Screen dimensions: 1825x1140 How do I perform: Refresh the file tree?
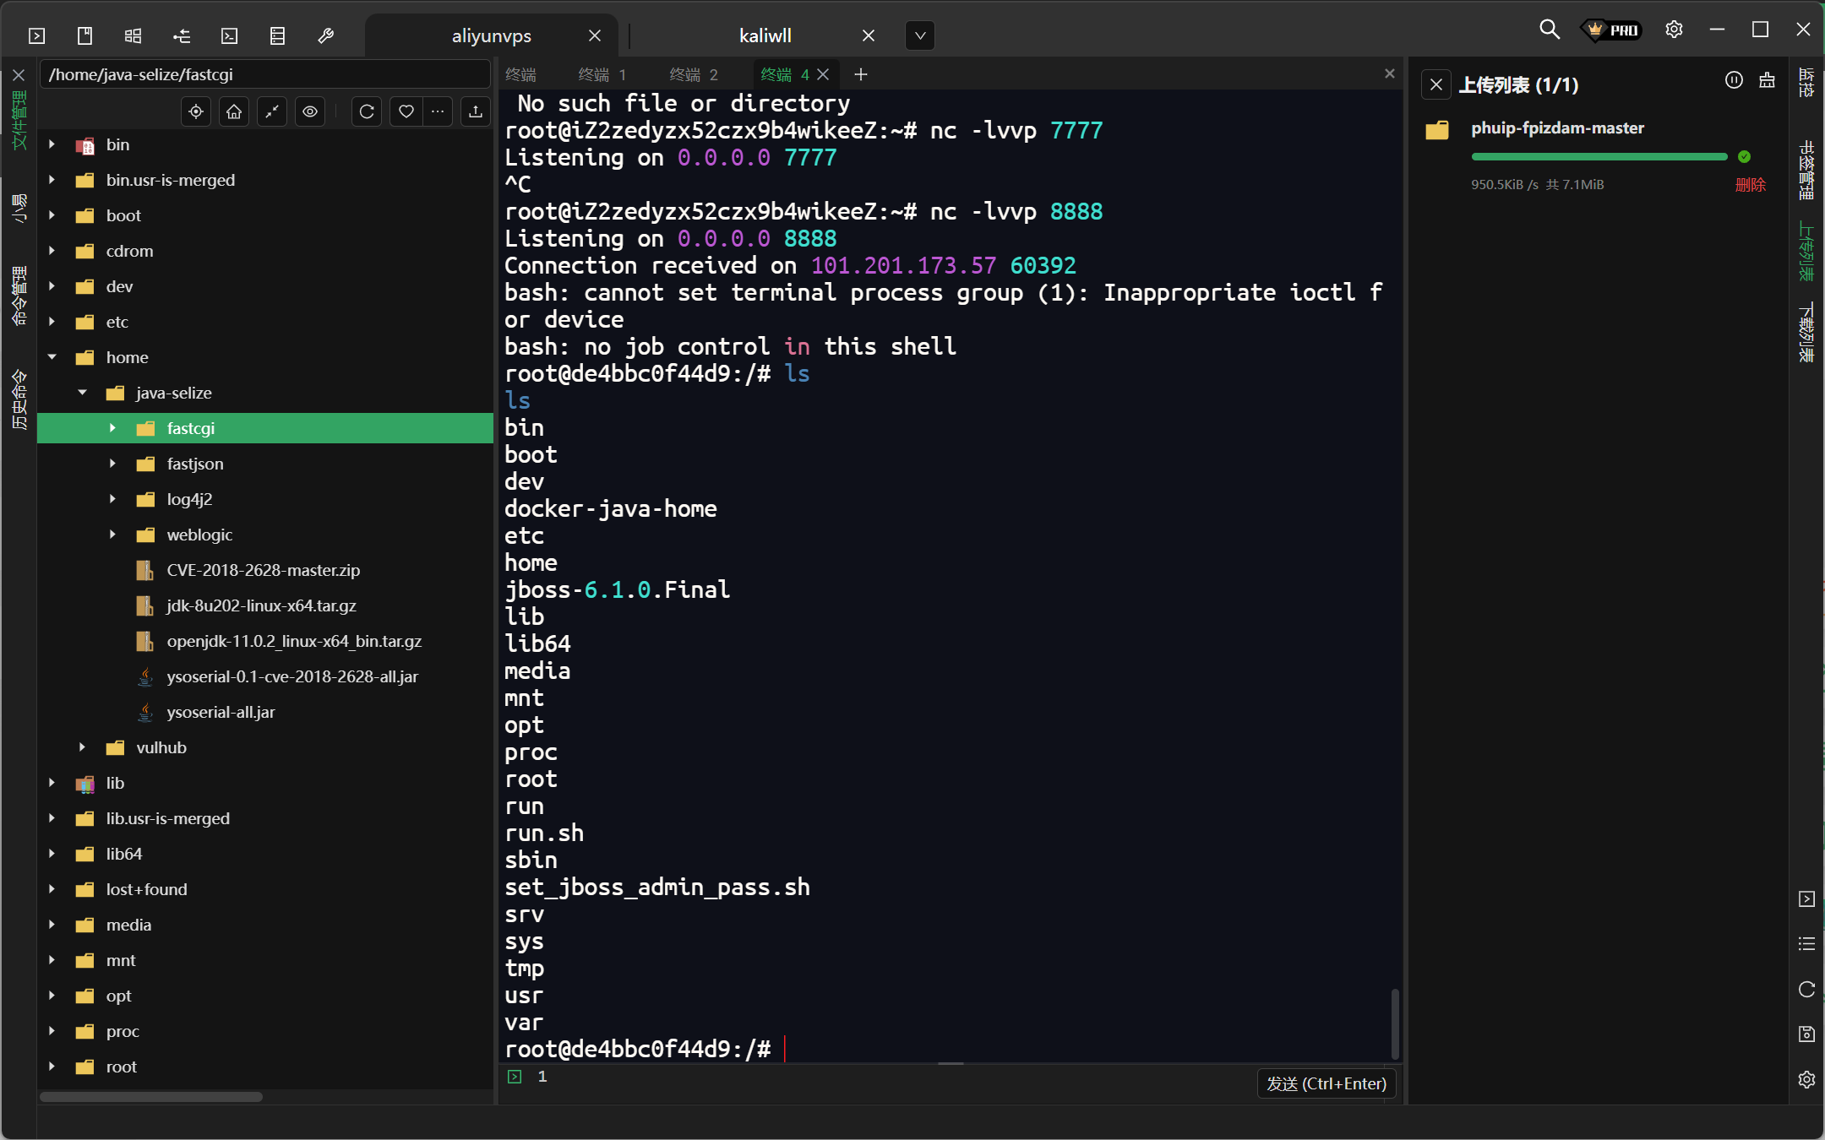click(367, 111)
